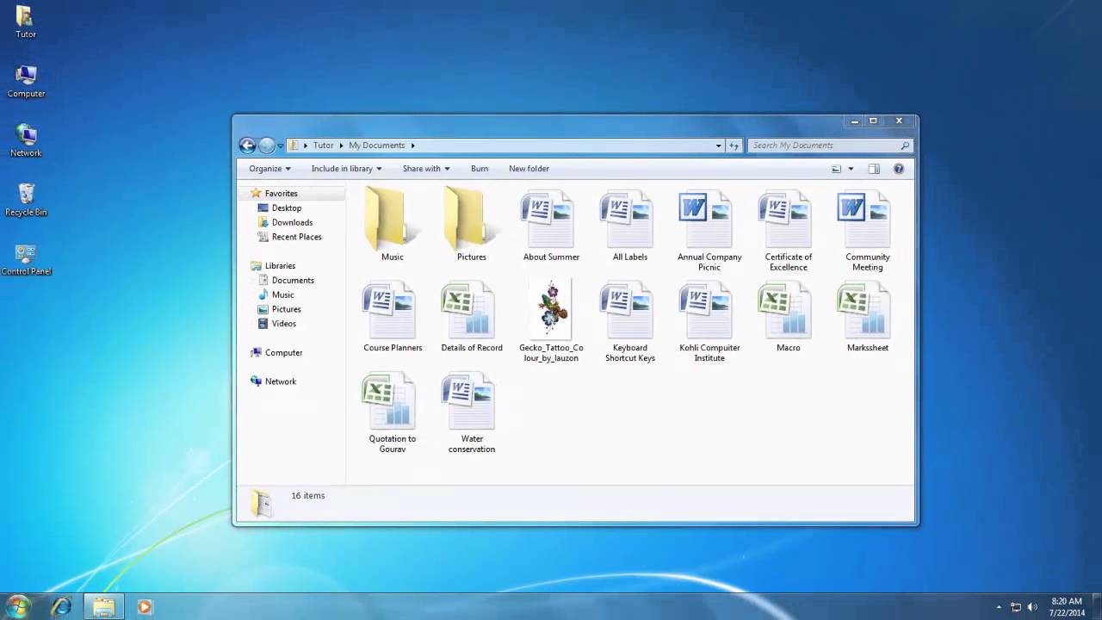Select Favorites in the navigation pane

tap(281, 194)
